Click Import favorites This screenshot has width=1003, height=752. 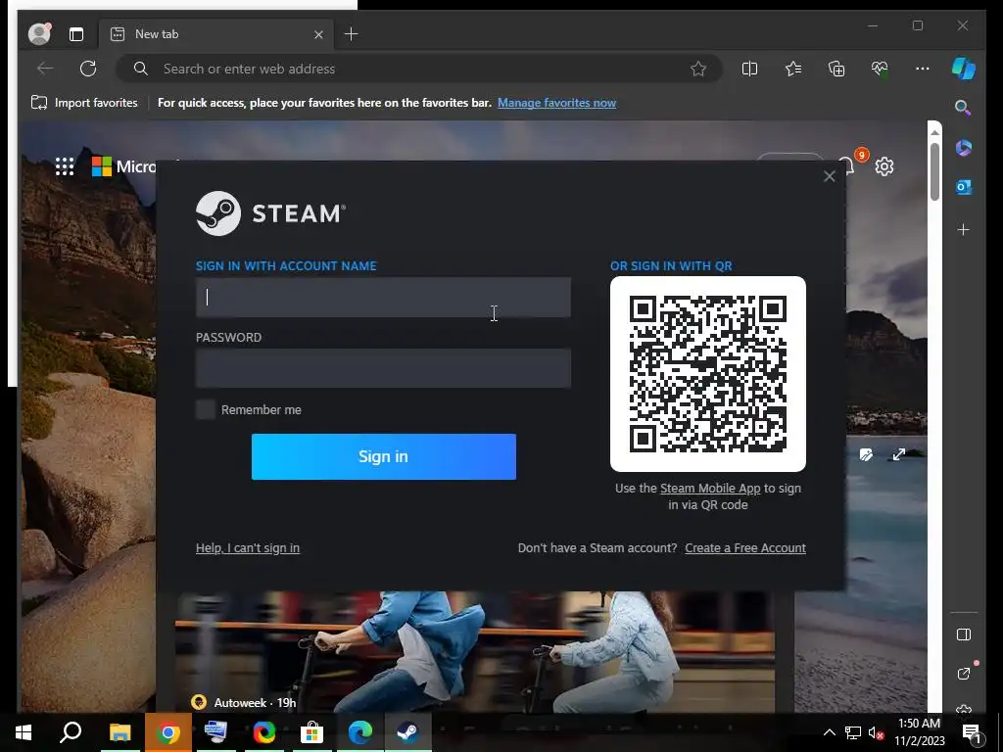[84, 102]
